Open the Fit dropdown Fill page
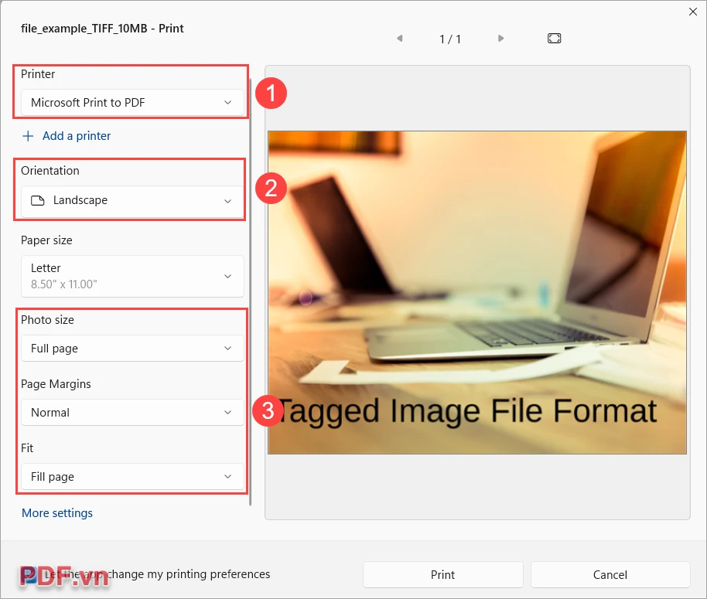This screenshot has width=707, height=599. pos(132,477)
